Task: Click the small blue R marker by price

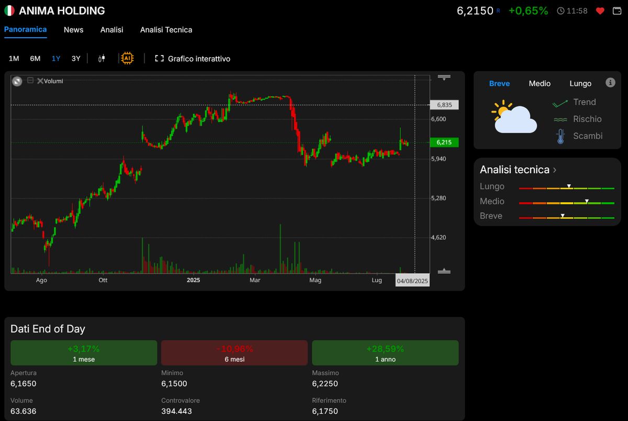Action: pyautogui.click(x=498, y=10)
